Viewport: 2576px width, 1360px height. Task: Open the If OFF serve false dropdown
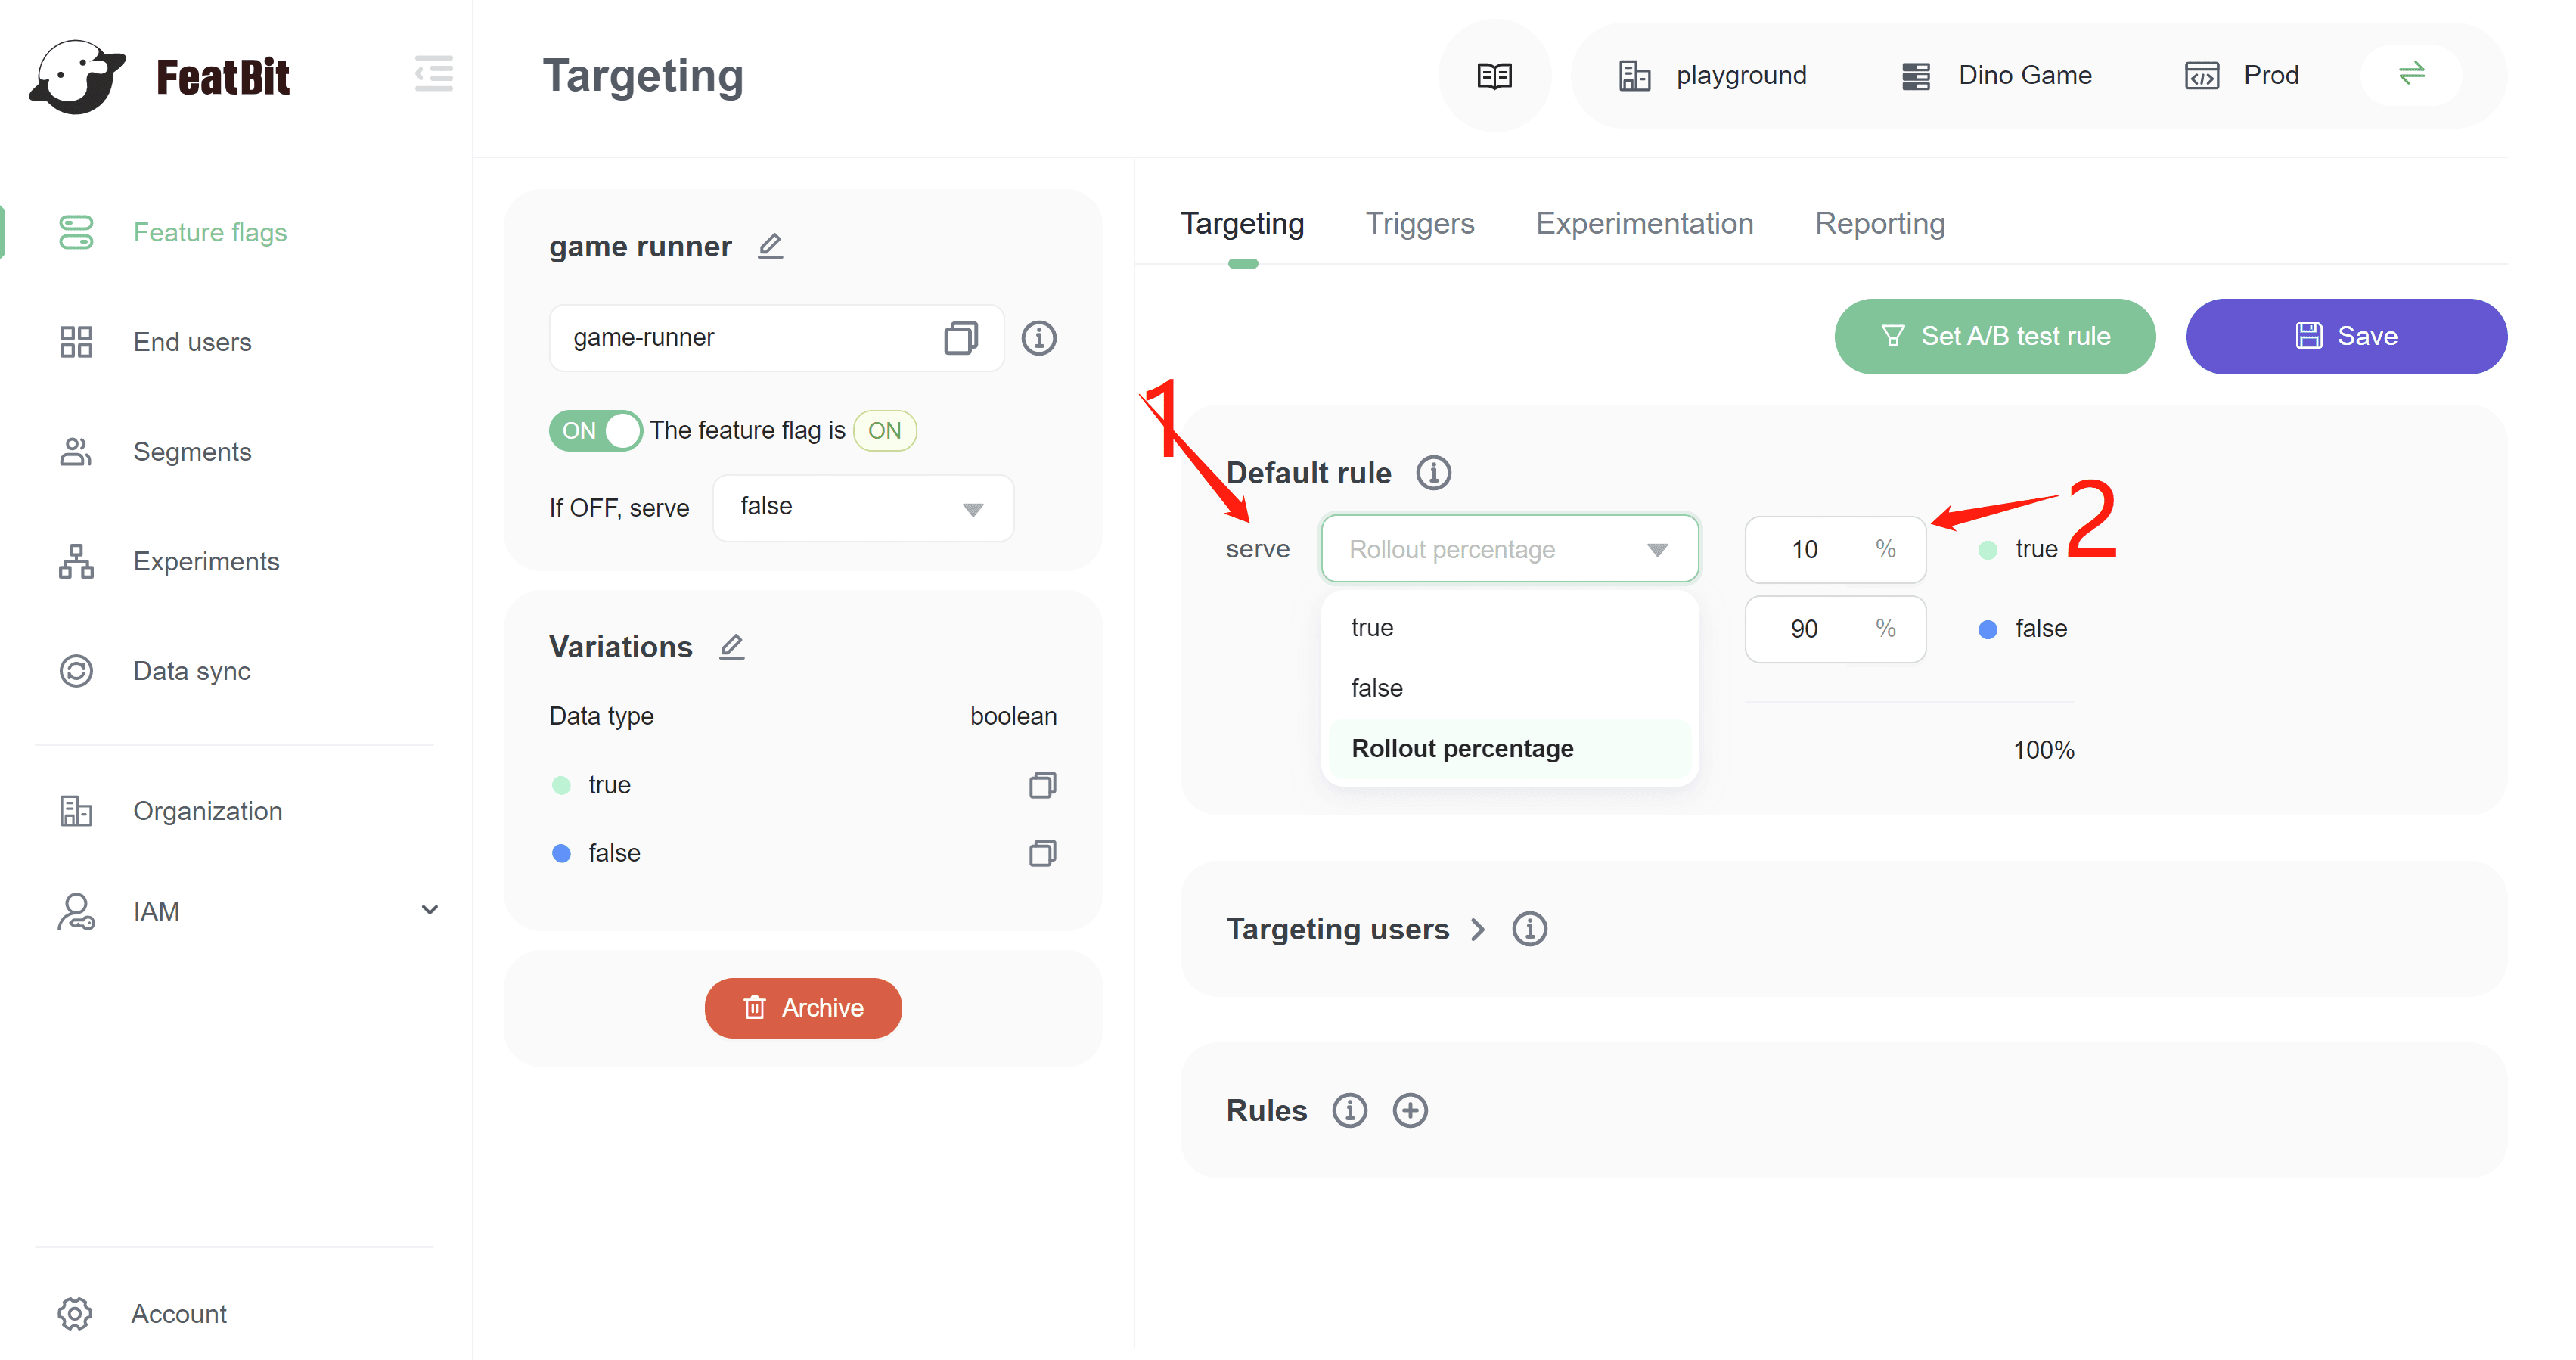(x=862, y=508)
